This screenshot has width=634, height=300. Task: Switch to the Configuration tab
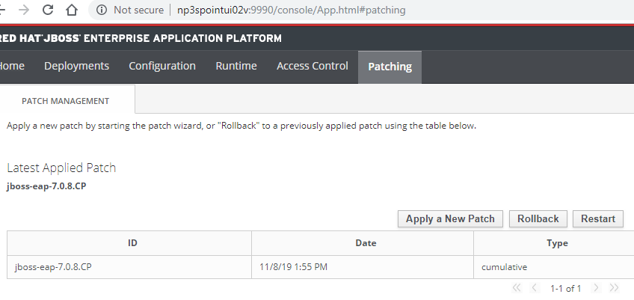point(162,66)
